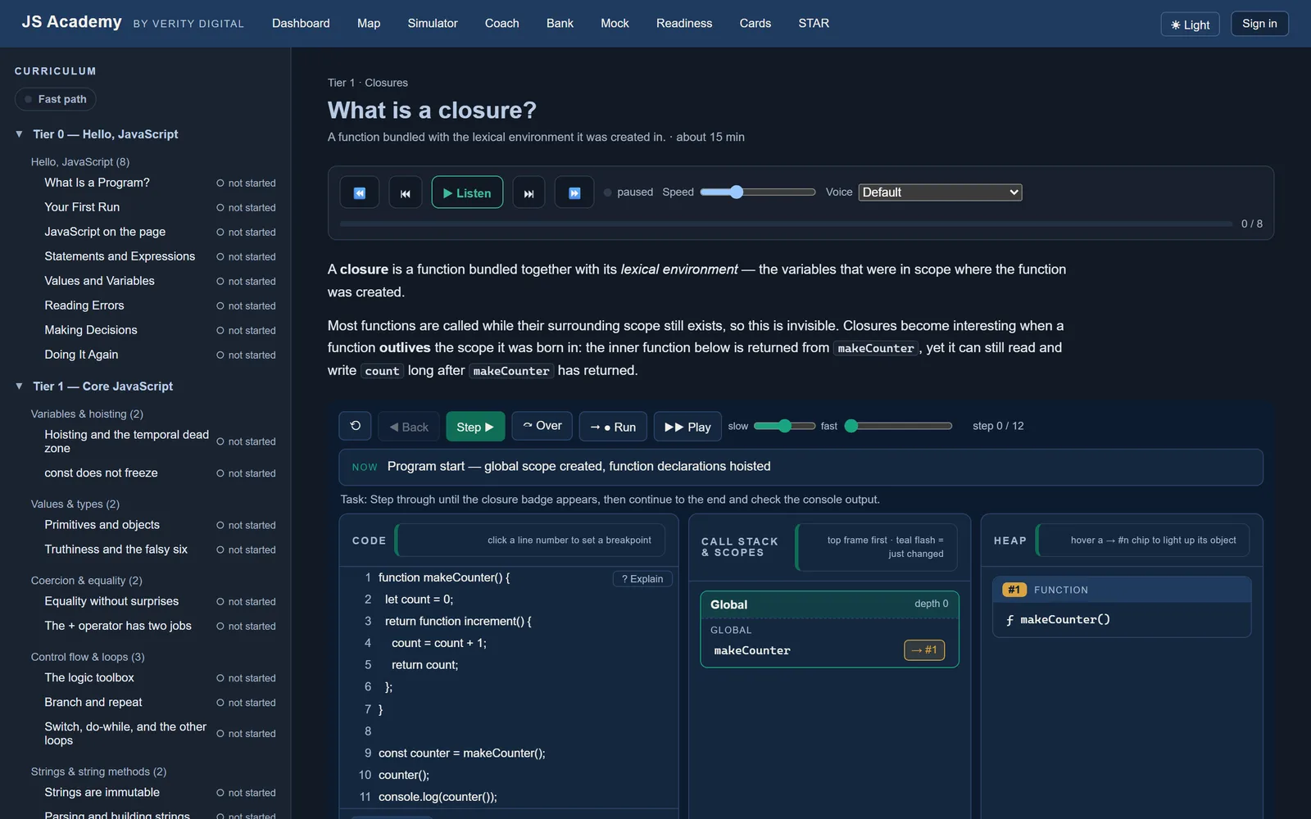The width and height of the screenshot is (1311, 819).
Task: Set a breakpoint on line 3
Action: 368,621
